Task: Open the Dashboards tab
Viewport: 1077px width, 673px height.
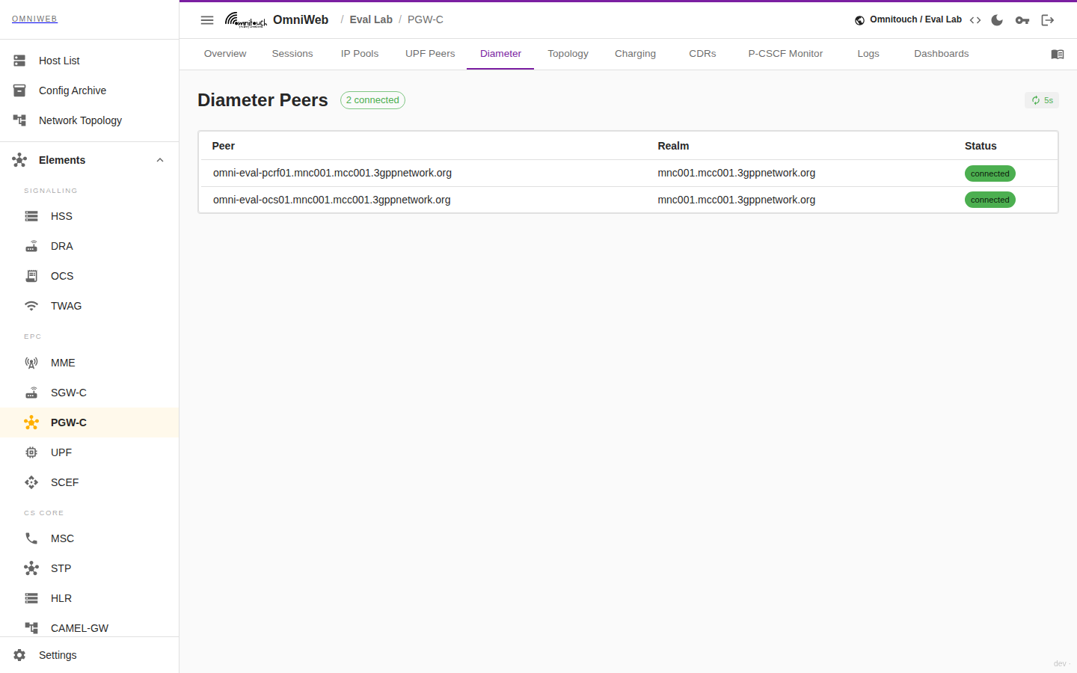Action: 941,54
